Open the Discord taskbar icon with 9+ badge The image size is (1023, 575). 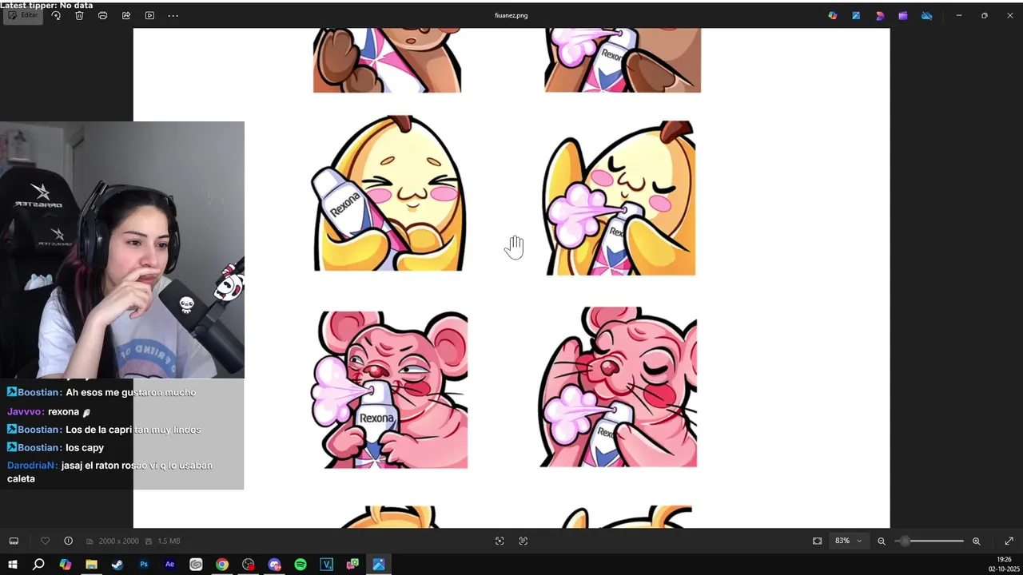tap(274, 565)
